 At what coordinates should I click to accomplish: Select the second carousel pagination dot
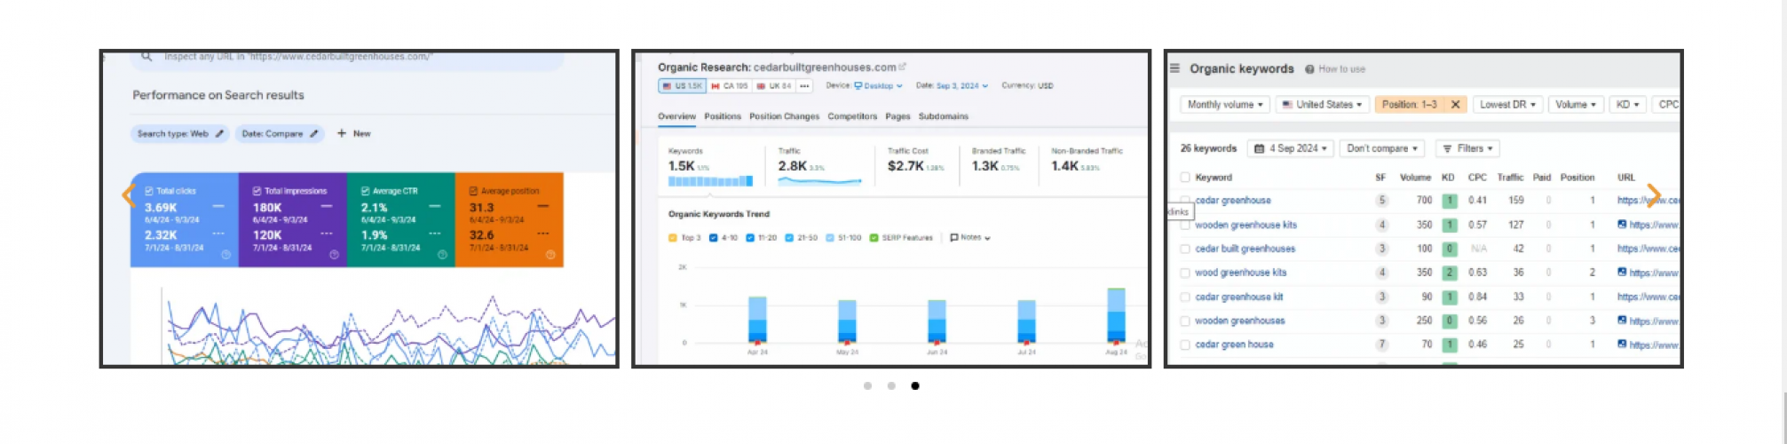tap(891, 385)
